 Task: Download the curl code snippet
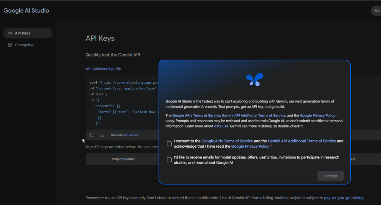(102, 135)
